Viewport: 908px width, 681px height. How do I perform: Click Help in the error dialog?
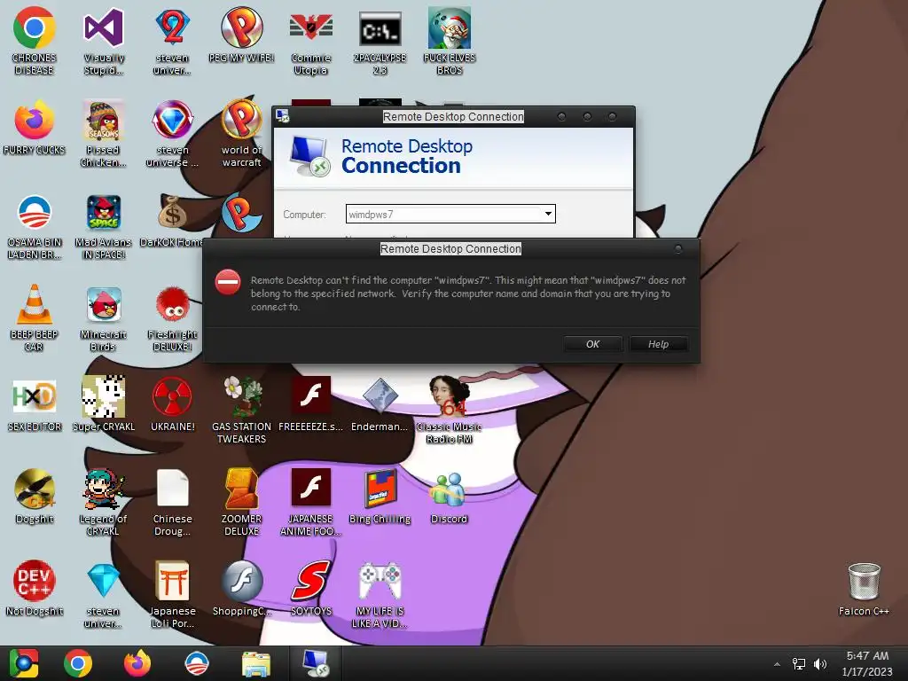(x=659, y=344)
